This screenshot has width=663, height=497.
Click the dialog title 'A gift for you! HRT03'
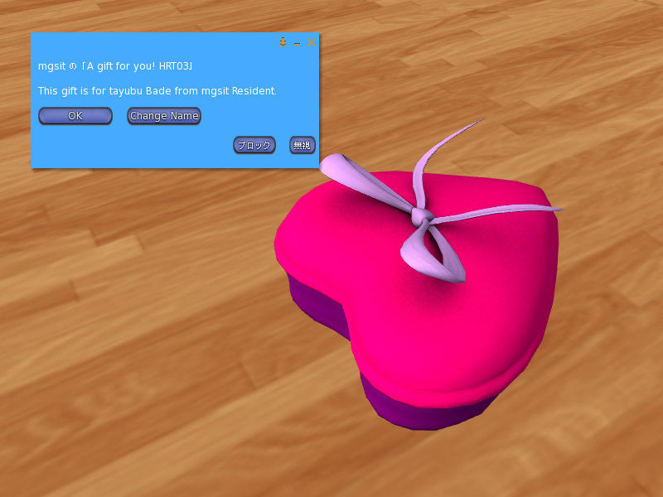pos(138,66)
